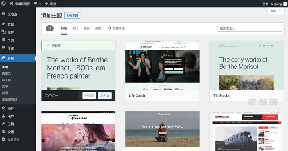
Task: Click the Life Coach theme name
Action: [x=137, y=96]
